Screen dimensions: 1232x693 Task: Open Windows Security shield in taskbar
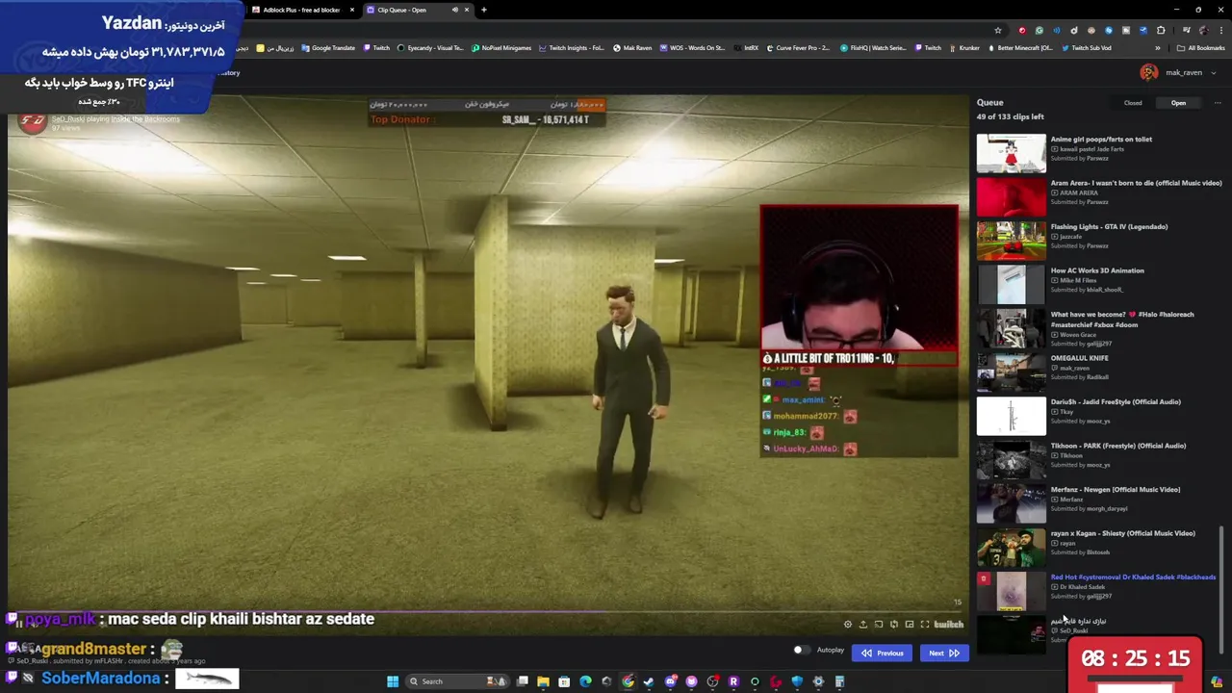[x=797, y=681]
